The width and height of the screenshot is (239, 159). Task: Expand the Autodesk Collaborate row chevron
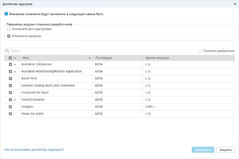click(x=15, y=64)
